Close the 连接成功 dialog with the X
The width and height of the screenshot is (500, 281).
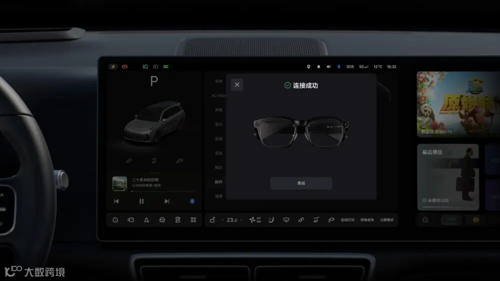[237, 84]
